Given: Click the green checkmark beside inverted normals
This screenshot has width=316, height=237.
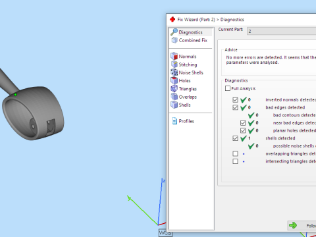Looking at the screenshot, I should click(244, 100).
